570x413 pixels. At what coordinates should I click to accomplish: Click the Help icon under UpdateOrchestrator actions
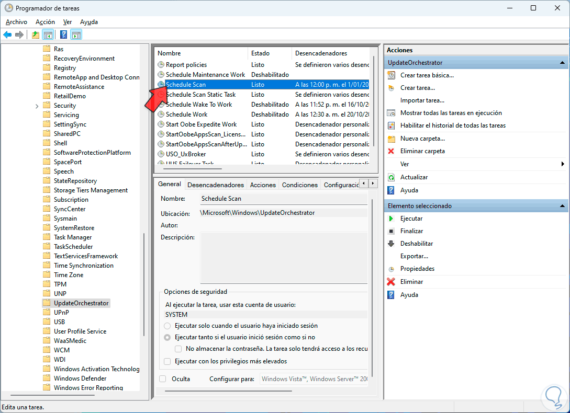[391, 190]
